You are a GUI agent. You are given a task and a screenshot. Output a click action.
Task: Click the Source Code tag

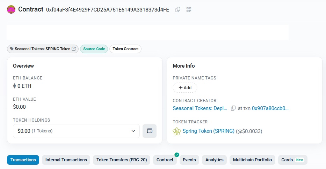click(94, 49)
